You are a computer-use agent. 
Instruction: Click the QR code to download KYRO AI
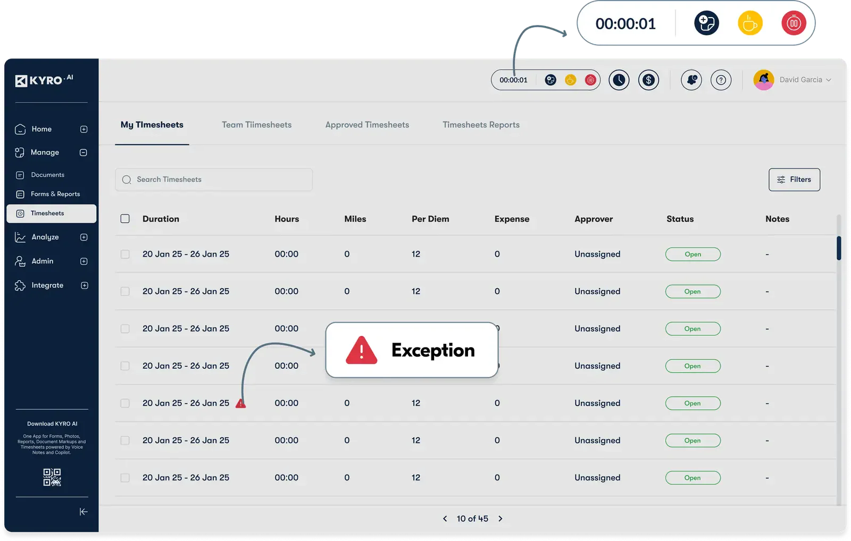[52, 477]
